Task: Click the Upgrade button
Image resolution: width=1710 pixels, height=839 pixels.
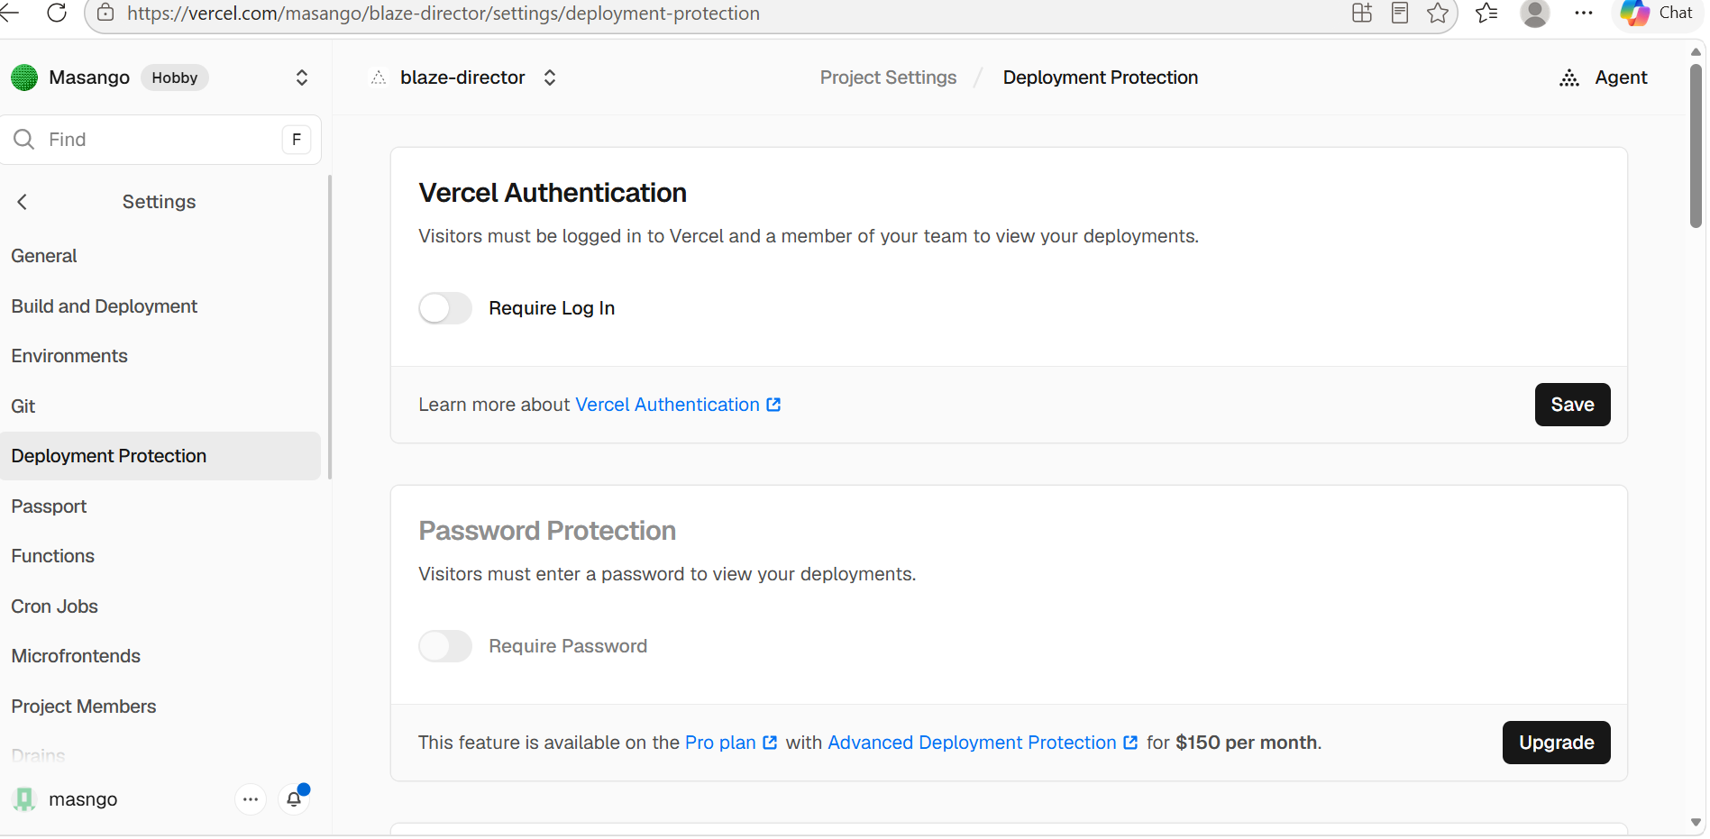Action: 1556,743
